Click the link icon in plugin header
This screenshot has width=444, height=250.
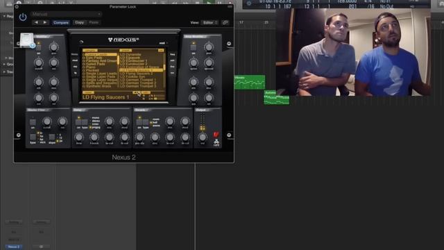pos(225,22)
